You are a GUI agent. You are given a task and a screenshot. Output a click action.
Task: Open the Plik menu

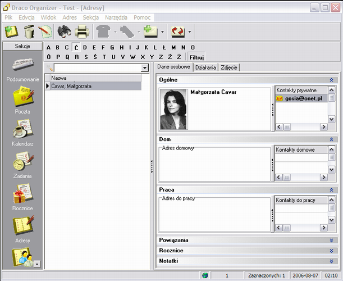(8, 17)
